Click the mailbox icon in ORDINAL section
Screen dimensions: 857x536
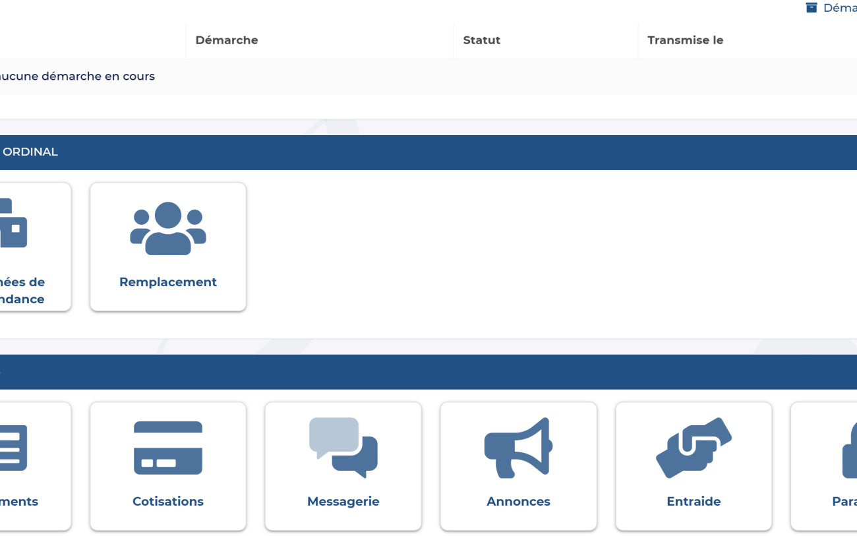pos(13,224)
